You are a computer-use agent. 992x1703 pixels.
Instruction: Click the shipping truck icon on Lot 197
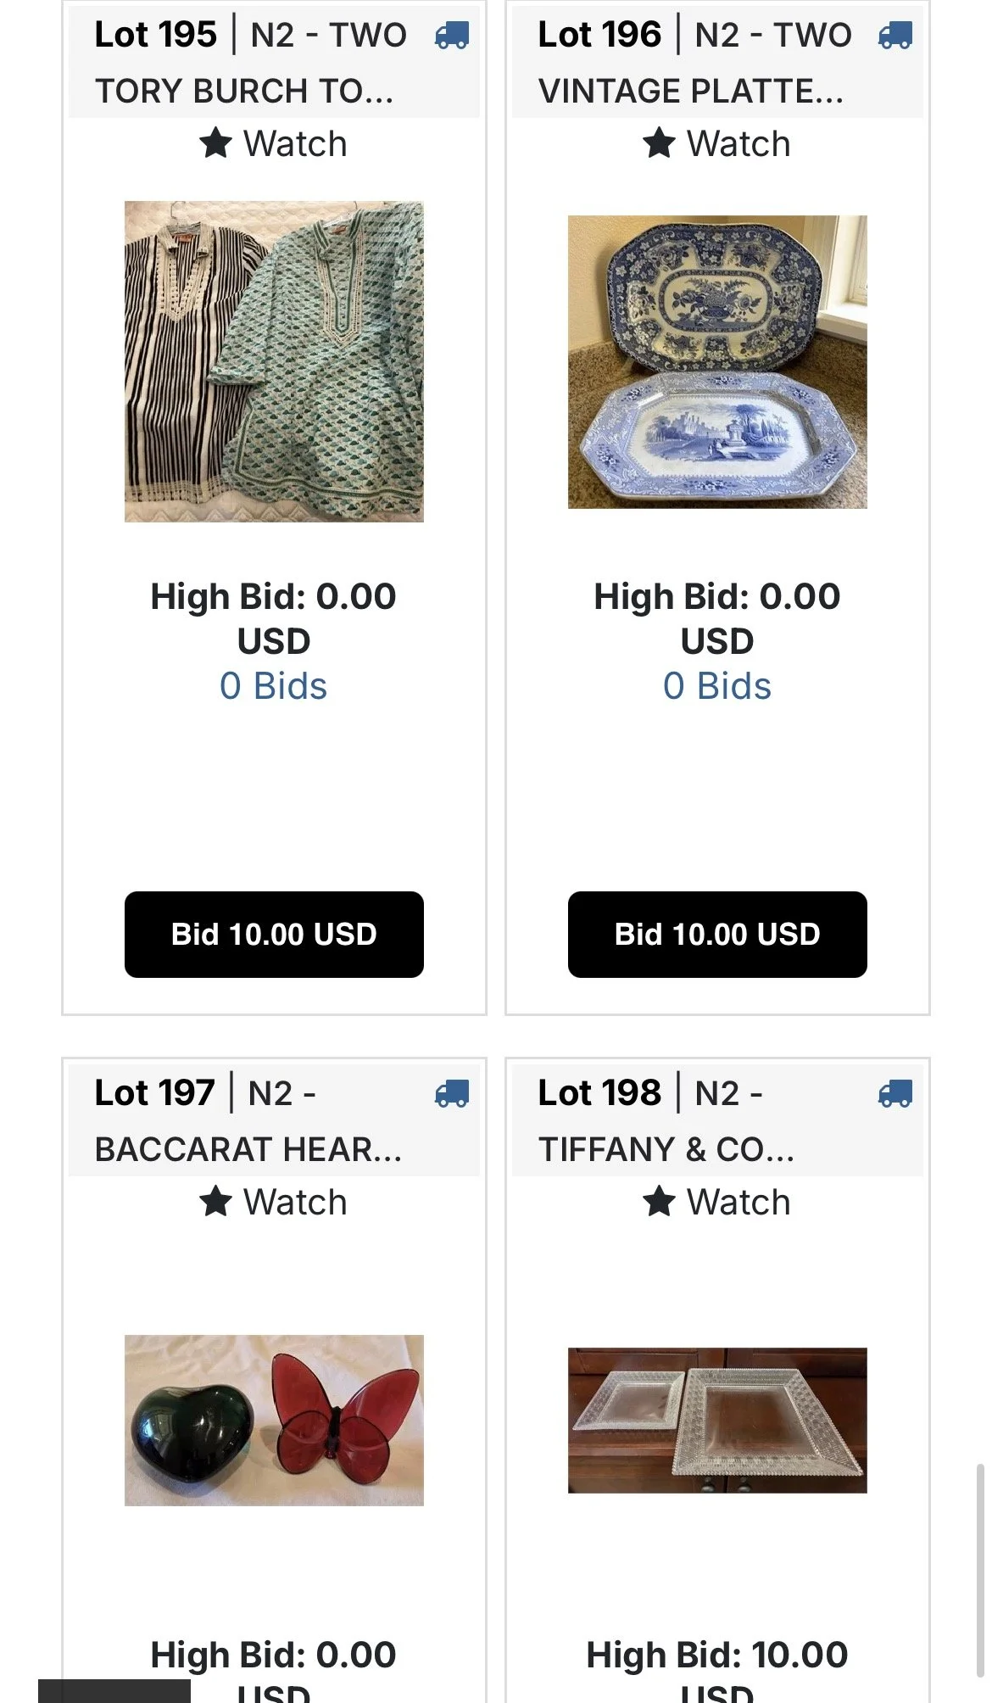451,1094
